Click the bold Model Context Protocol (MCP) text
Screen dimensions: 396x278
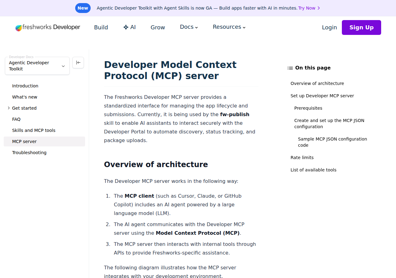click(x=198, y=233)
